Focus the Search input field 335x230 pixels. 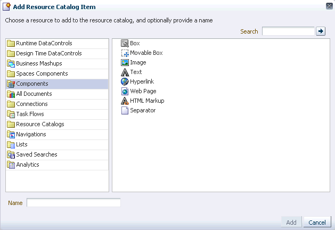pyautogui.click(x=288, y=31)
